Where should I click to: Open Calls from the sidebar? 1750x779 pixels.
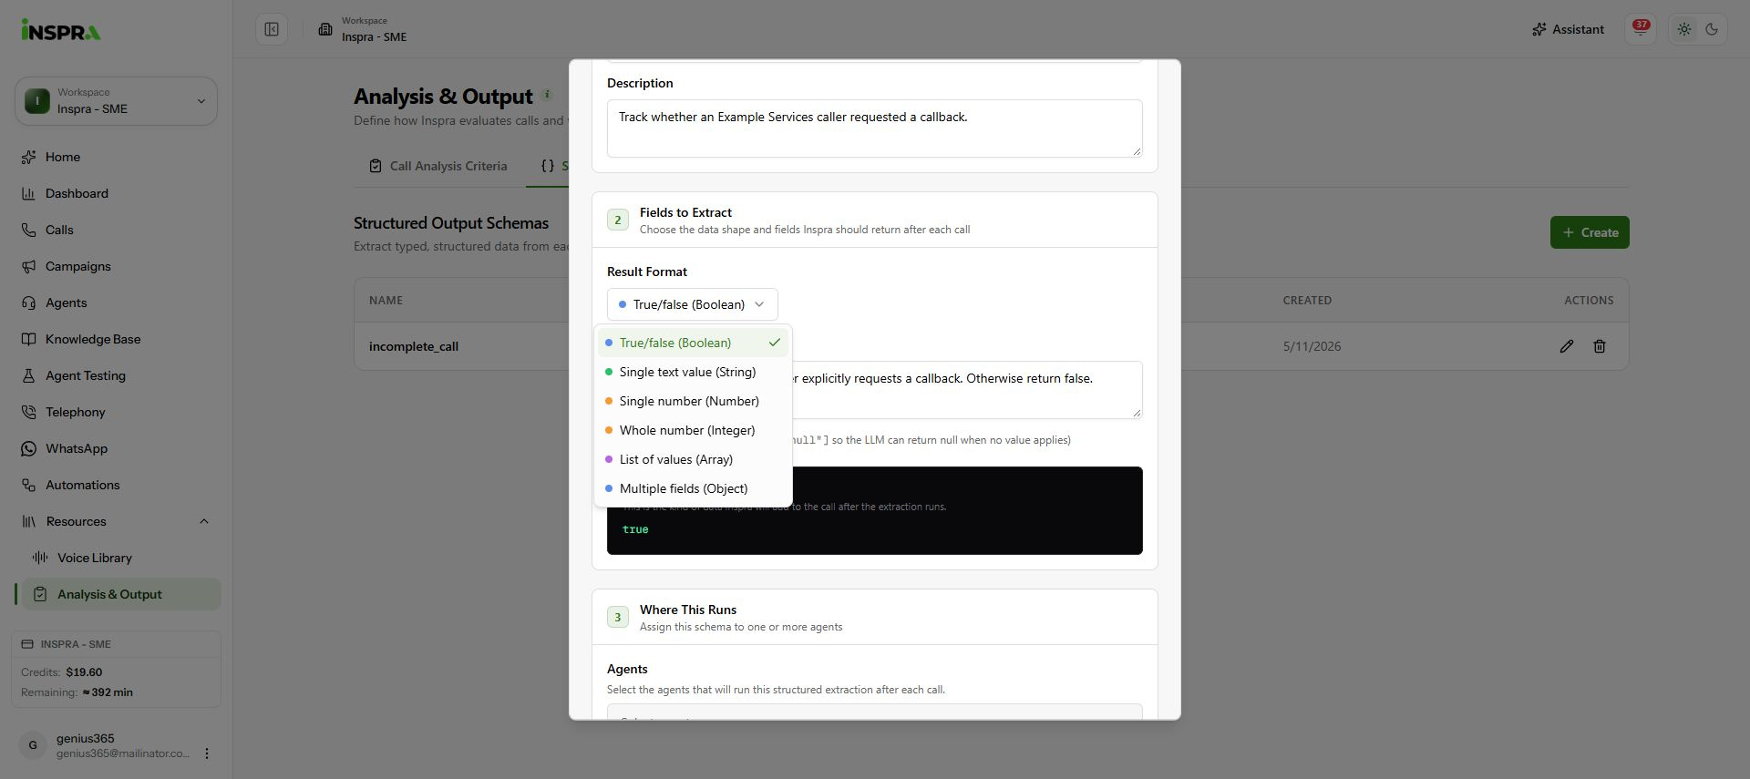(x=117, y=230)
